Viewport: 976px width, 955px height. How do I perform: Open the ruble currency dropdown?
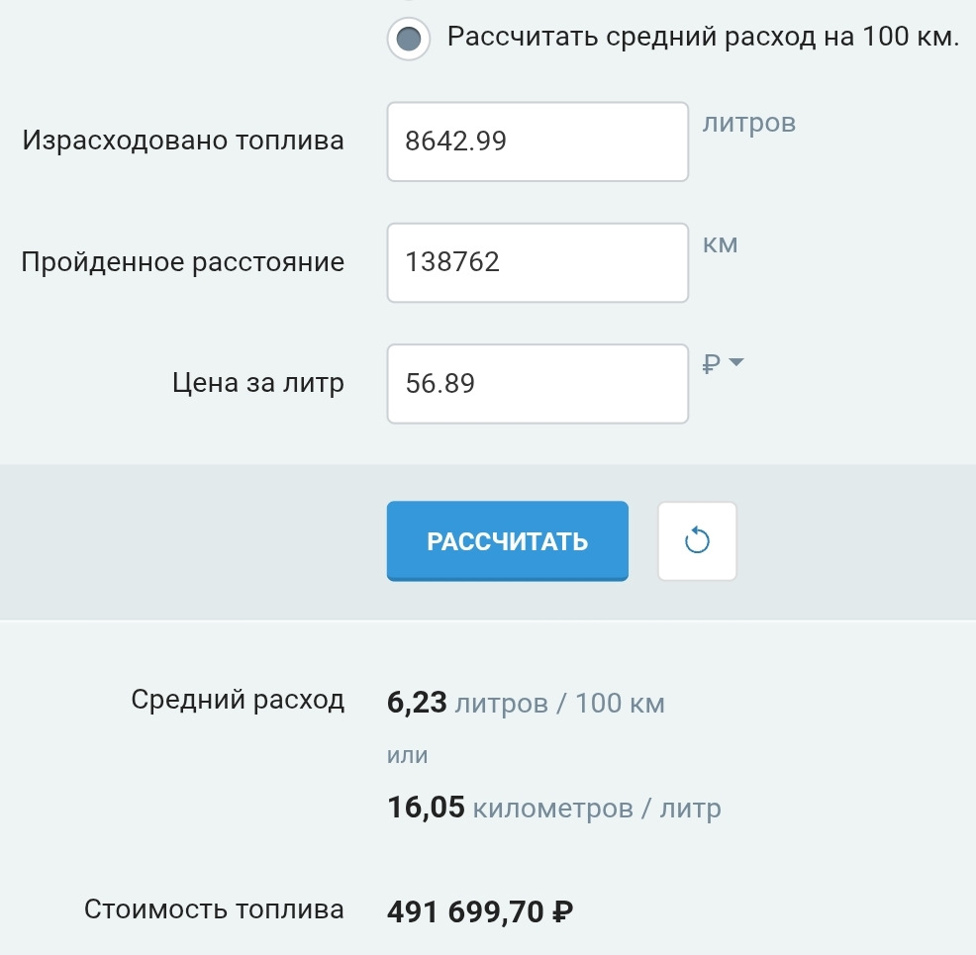[723, 364]
